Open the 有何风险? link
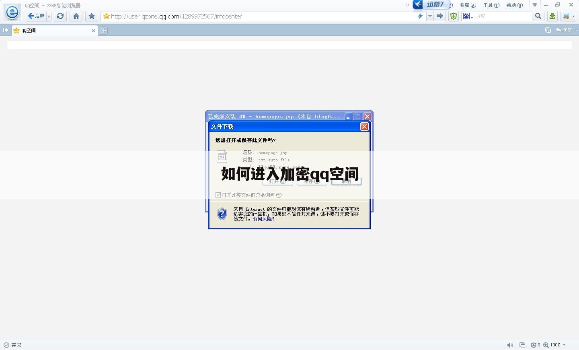The width and height of the screenshot is (579, 350). [x=263, y=219]
